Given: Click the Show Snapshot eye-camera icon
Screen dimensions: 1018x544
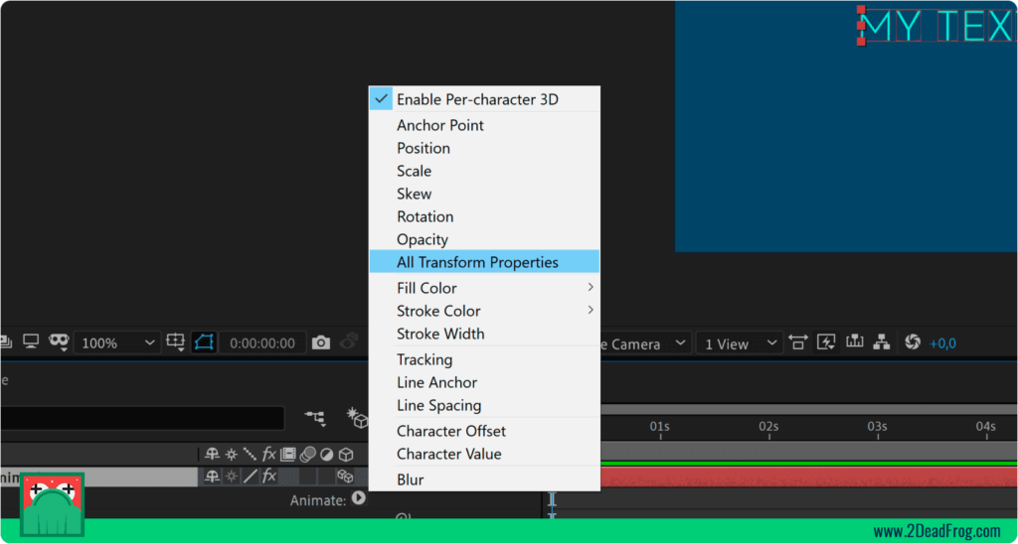Looking at the screenshot, I should 351,341.
